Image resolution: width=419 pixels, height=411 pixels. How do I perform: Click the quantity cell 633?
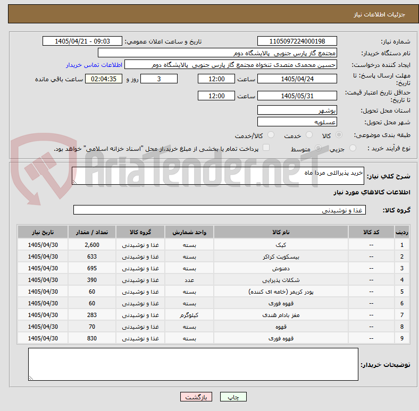[x=92, y=256]
